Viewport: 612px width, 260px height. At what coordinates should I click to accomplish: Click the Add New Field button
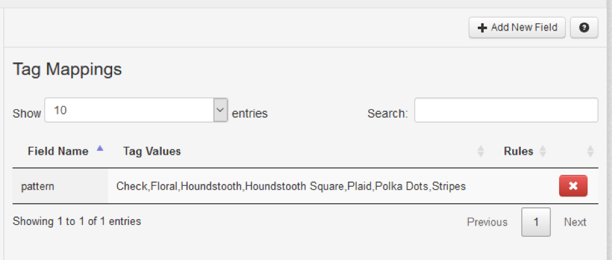pos(517,28)
